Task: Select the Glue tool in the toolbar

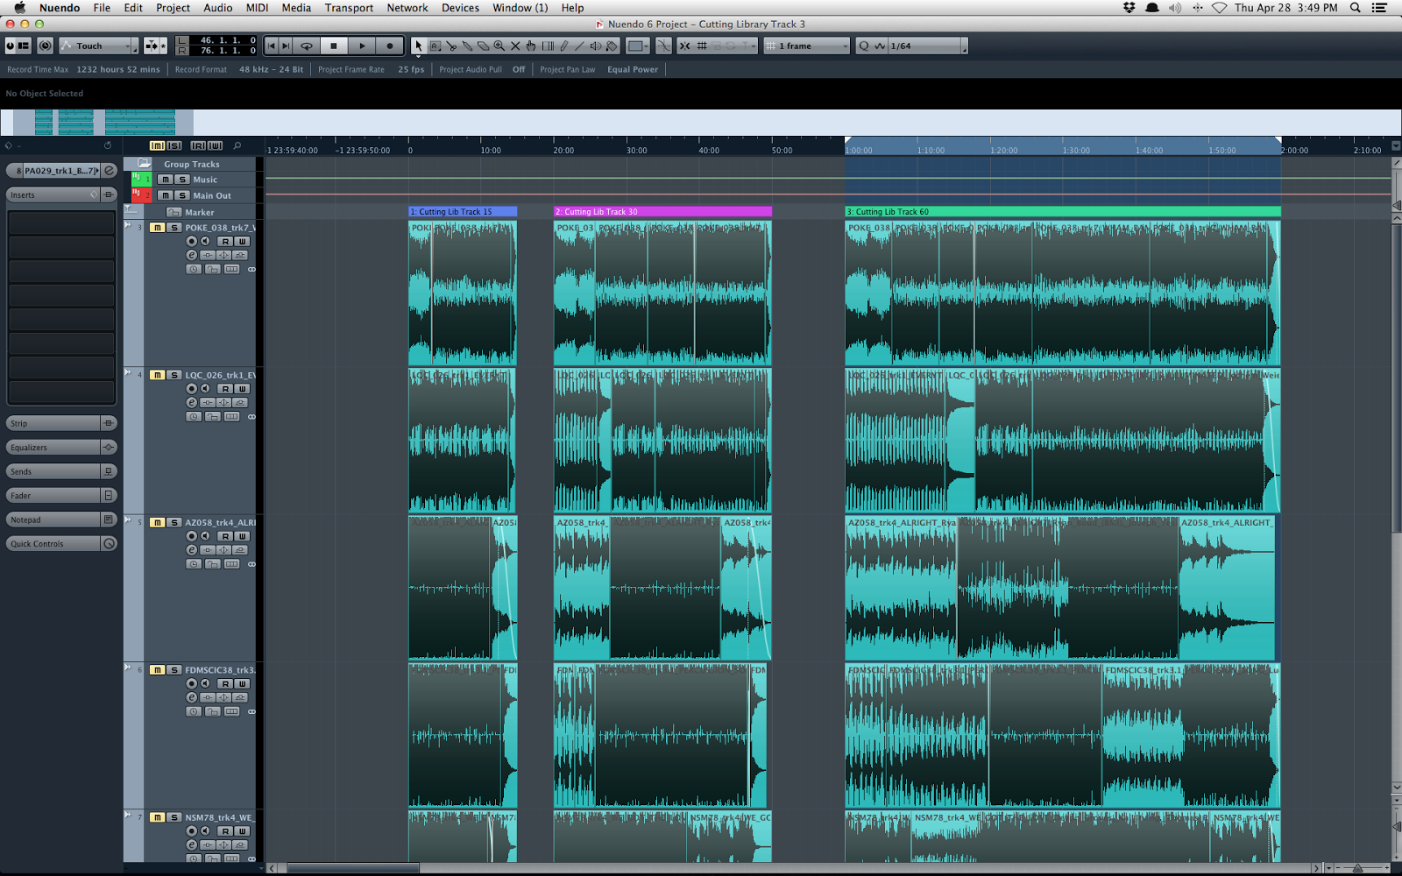Action: pyautogui.click(x=467, y=46)
